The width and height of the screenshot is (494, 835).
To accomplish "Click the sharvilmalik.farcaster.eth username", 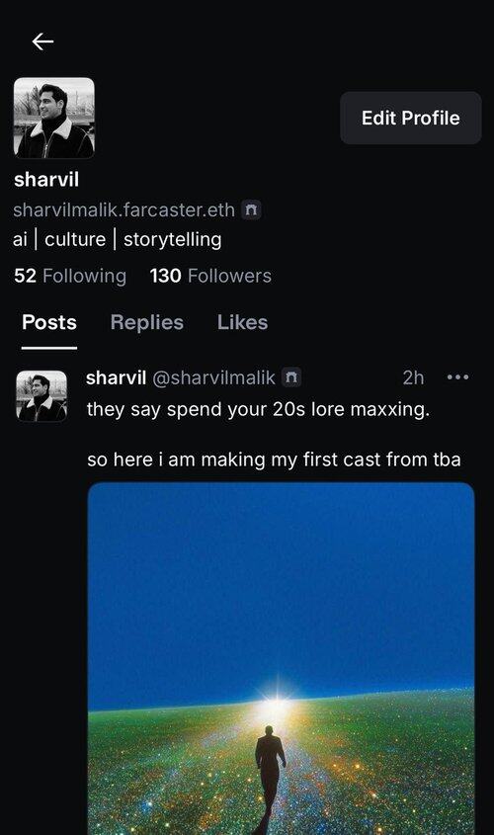I will click(x=124, y=209).
